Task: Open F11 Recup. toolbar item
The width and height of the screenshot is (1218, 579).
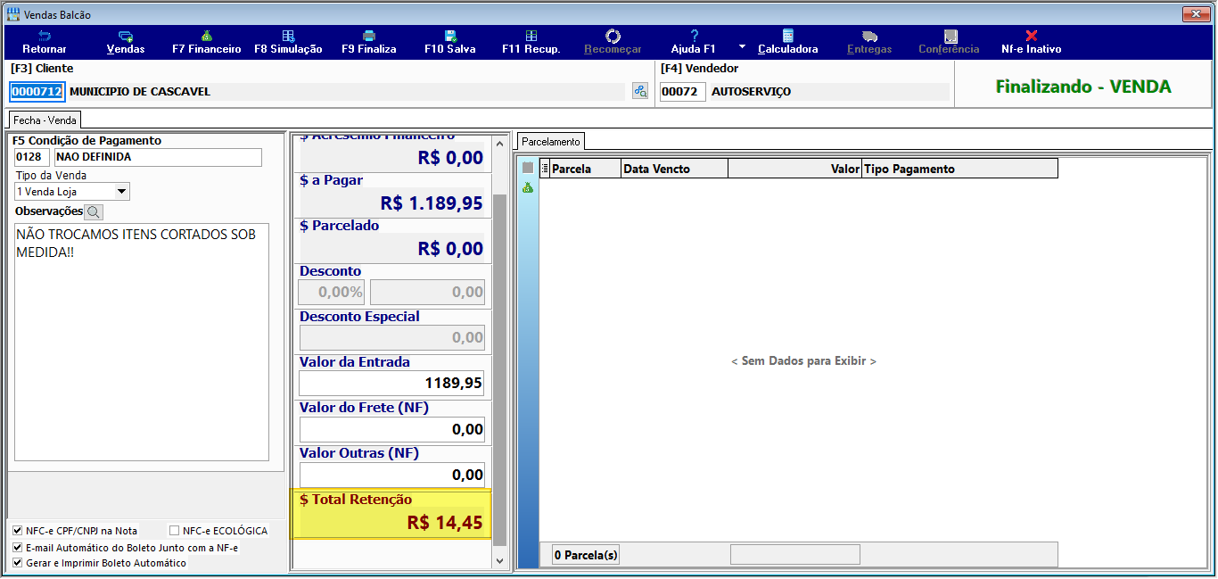Action: coord(531,42)
